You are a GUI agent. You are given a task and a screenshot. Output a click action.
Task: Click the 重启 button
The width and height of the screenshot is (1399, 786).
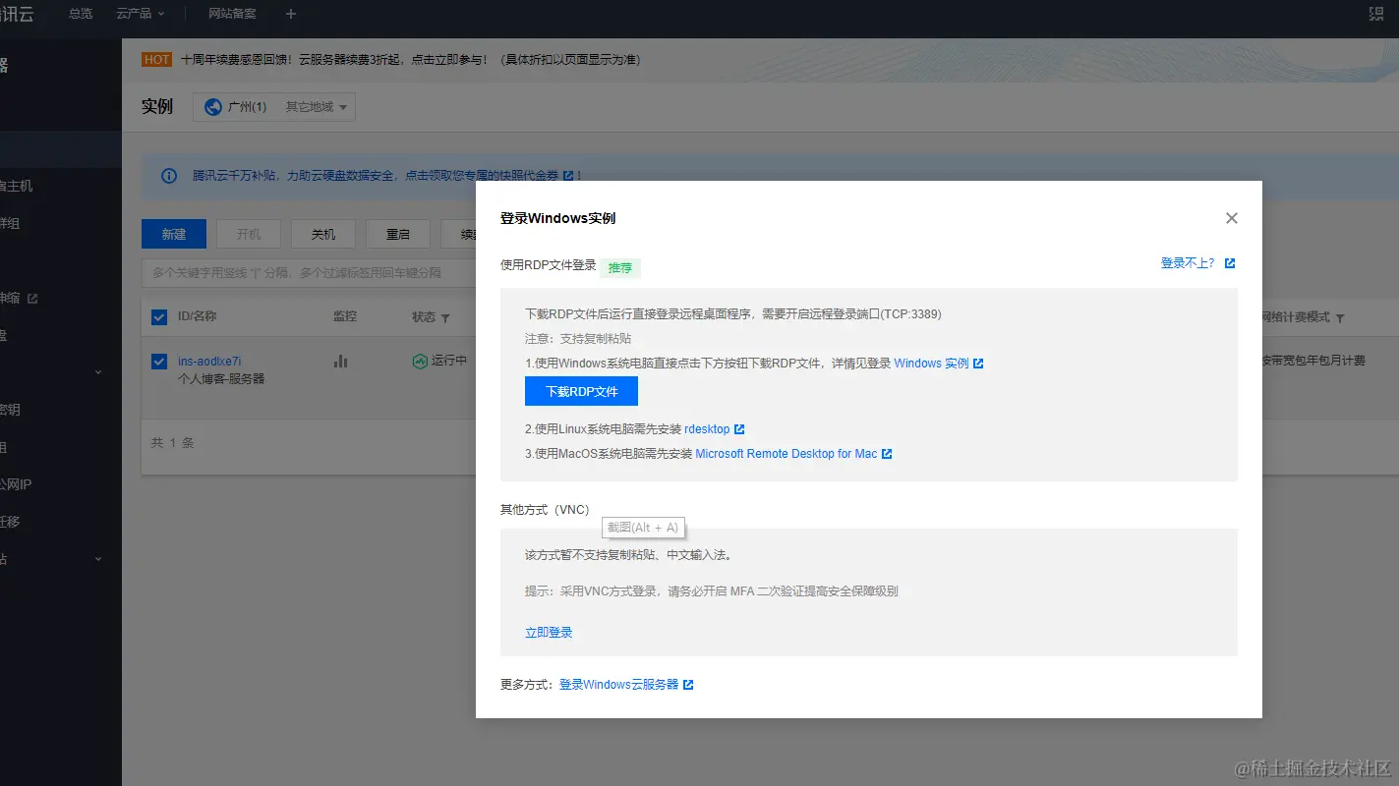[398, 234]
